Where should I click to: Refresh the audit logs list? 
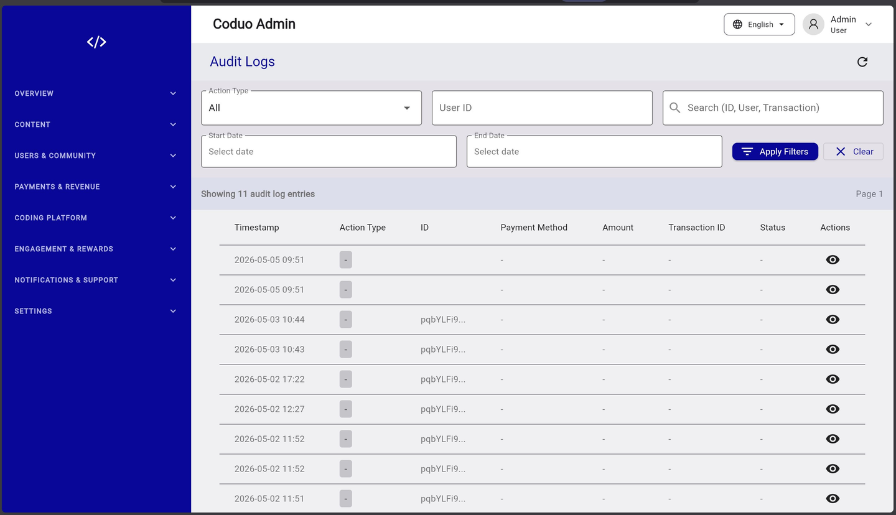point(862,62)
